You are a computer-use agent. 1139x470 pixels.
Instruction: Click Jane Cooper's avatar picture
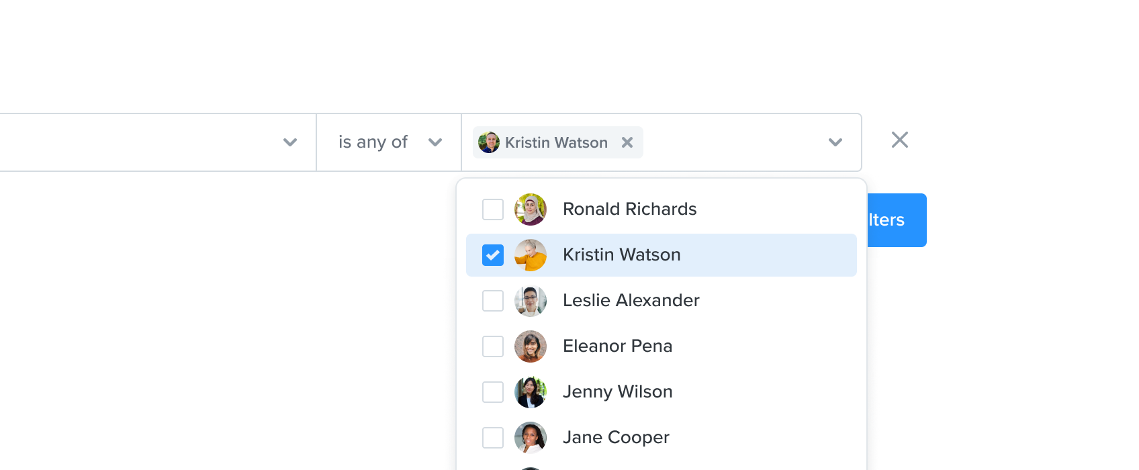click(x=531, y=438)
